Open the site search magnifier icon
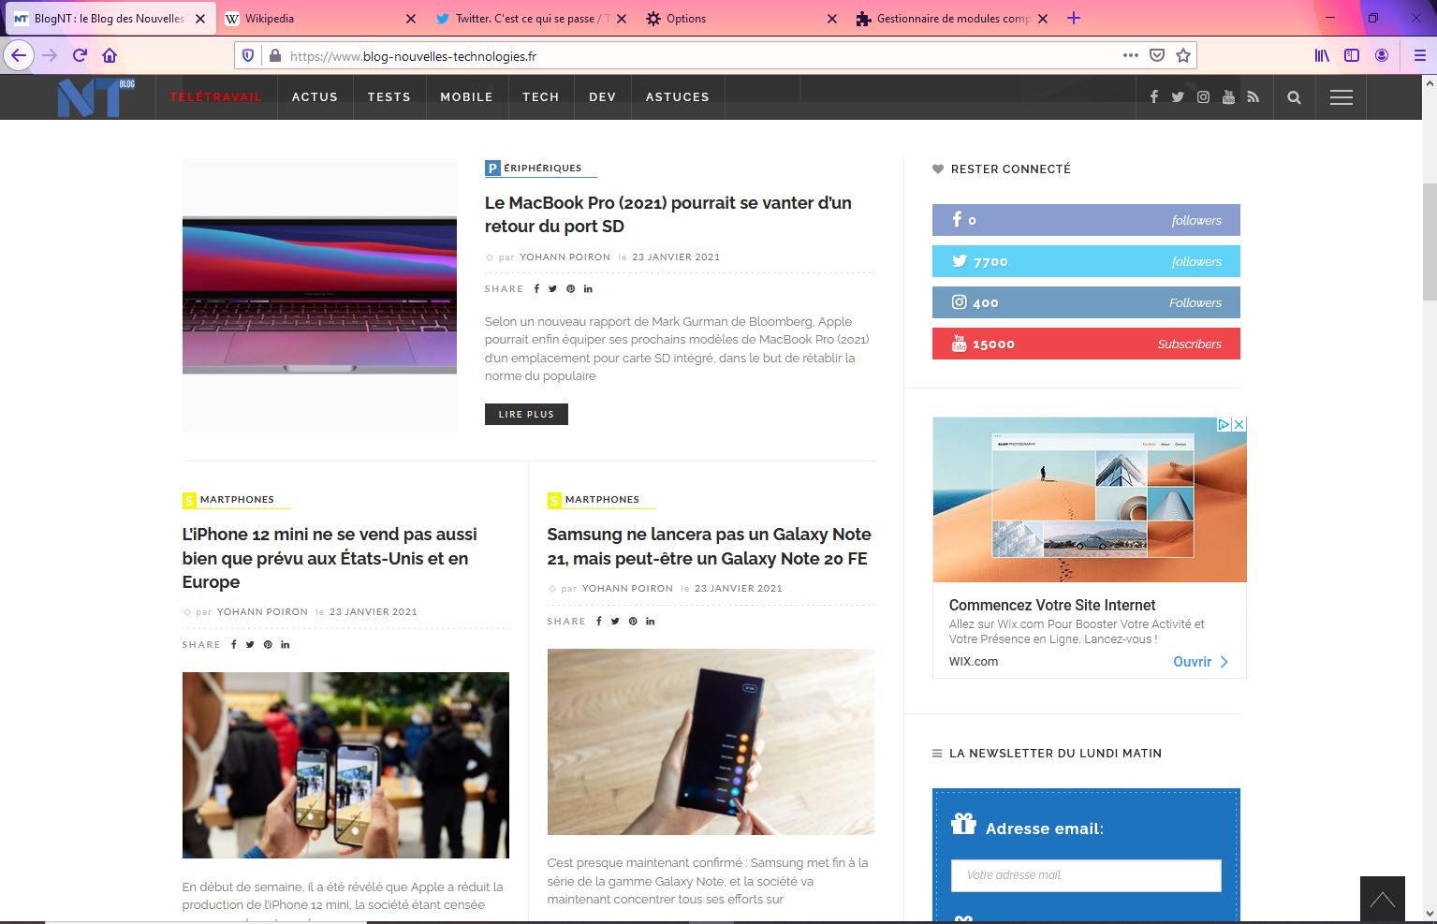Image resolution: width=1437 pixels, height=924 pixels. (1294, 97)
